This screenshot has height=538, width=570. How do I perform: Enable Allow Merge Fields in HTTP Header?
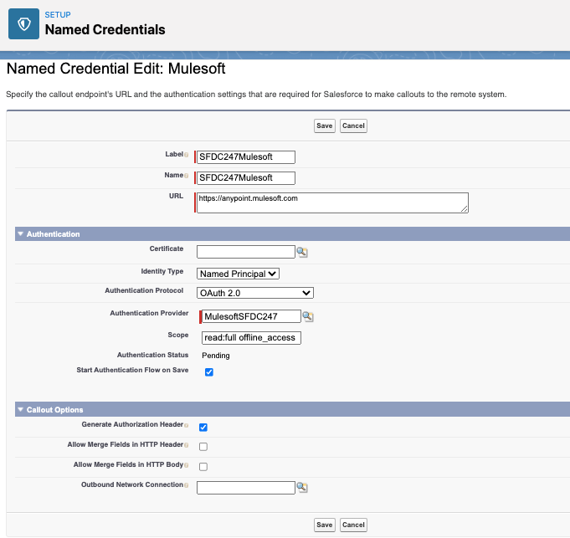pos(203,447)
